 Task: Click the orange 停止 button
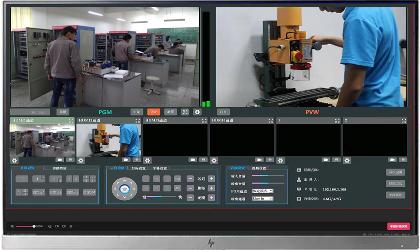[153, 112]
